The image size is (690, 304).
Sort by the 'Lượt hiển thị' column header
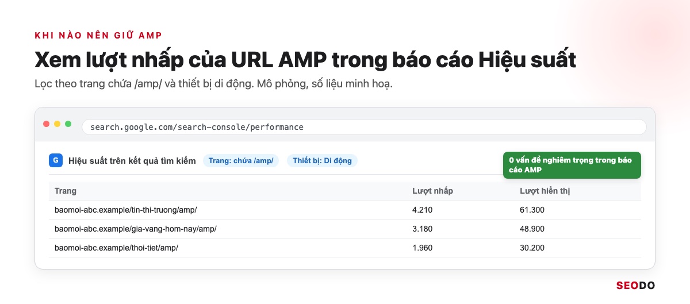click(545, 191)
